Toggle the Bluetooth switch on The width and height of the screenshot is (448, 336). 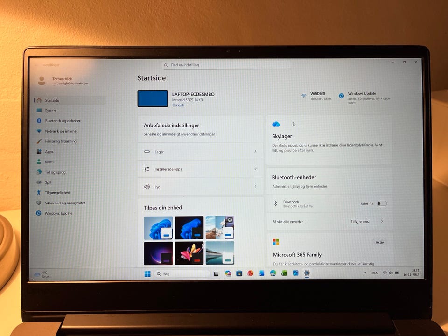click(x=382, y=203)
